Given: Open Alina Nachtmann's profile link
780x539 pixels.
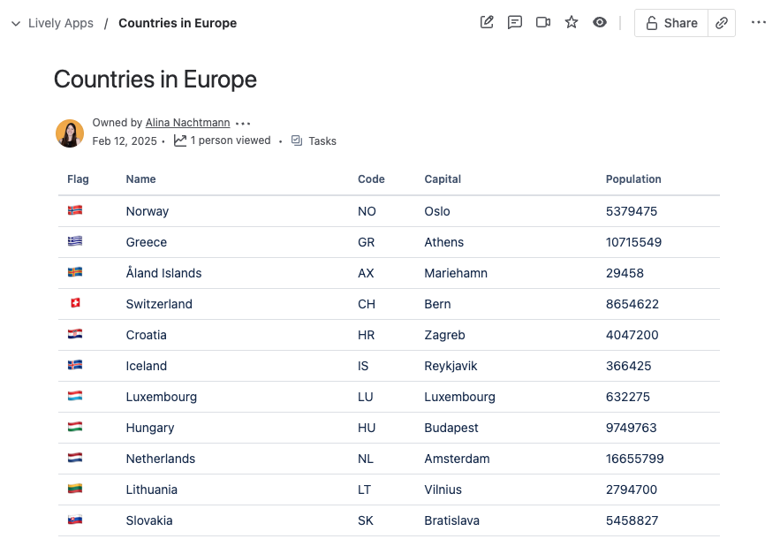Looking at the screenshot, I should (186, 123).
